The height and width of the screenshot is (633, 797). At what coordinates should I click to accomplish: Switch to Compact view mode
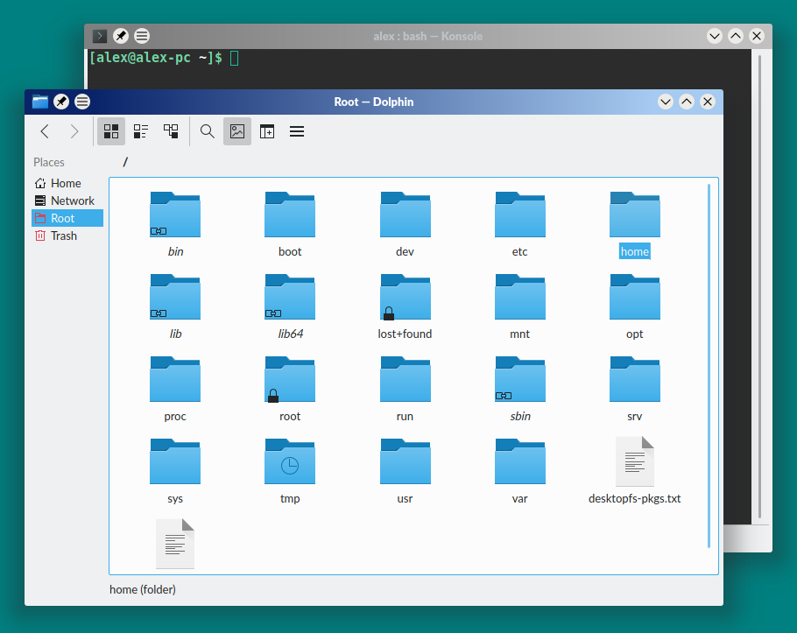tap(141, 131)
